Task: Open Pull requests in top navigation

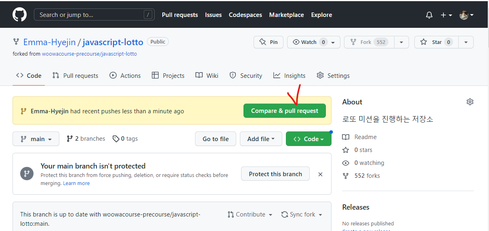Action: 180,15
